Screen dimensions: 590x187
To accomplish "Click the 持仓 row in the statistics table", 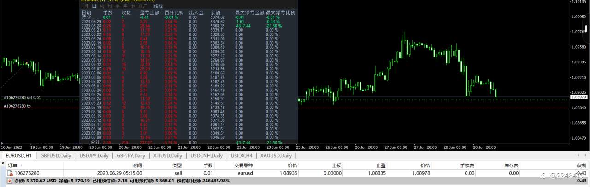I will (189, 17).
